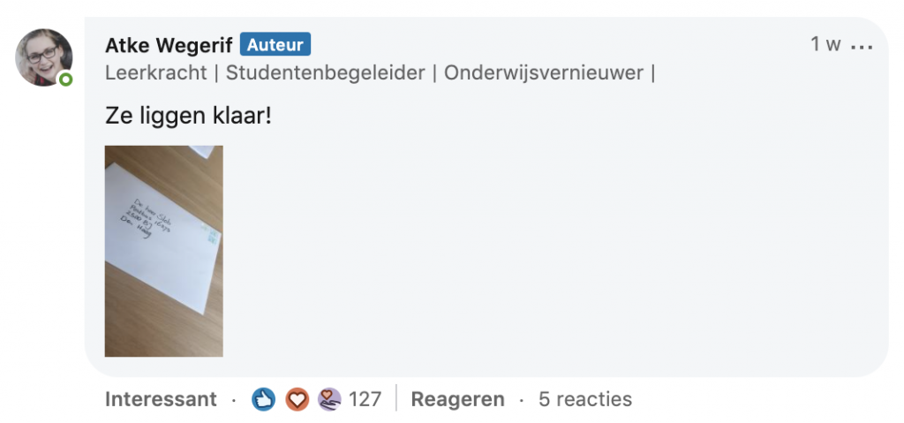
Task: Expand the 5 reacties replies
Action: pyautogui.click(x=585, y=399)
